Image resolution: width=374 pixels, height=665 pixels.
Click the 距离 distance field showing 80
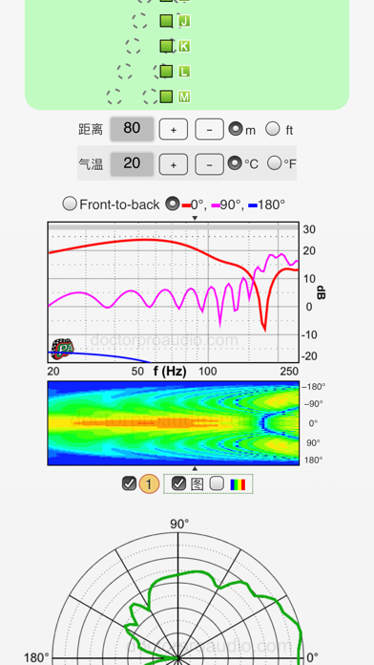pos(132,129)
